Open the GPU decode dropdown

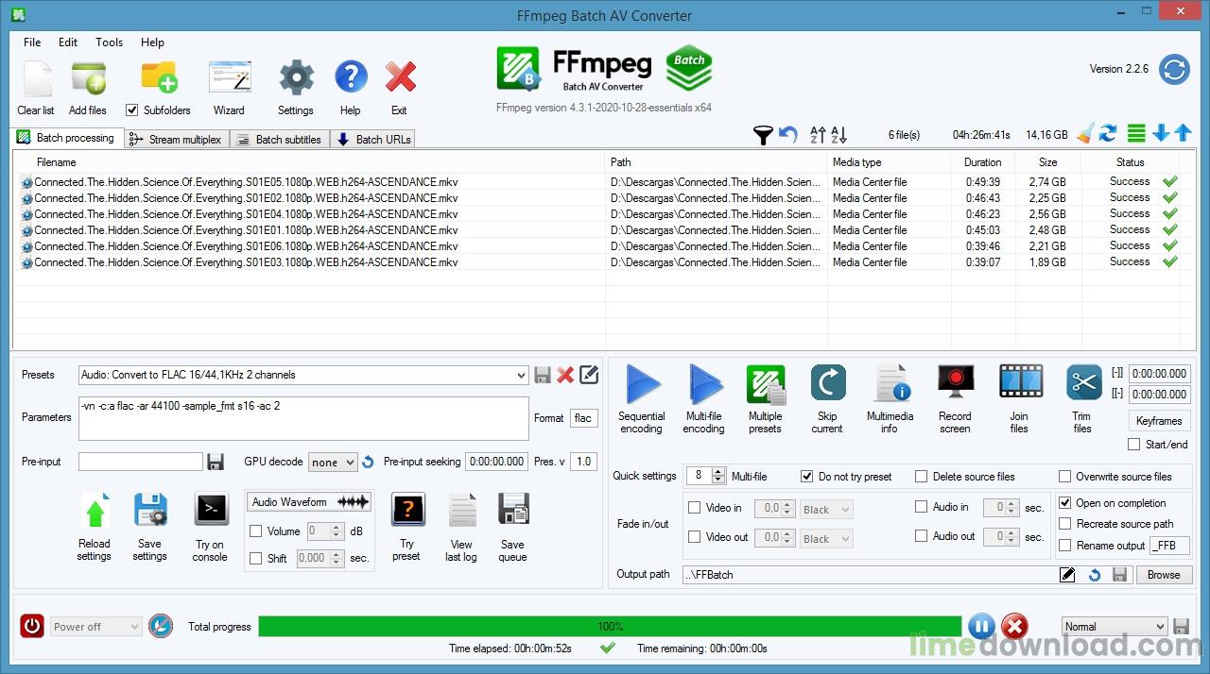coord(349,463)
